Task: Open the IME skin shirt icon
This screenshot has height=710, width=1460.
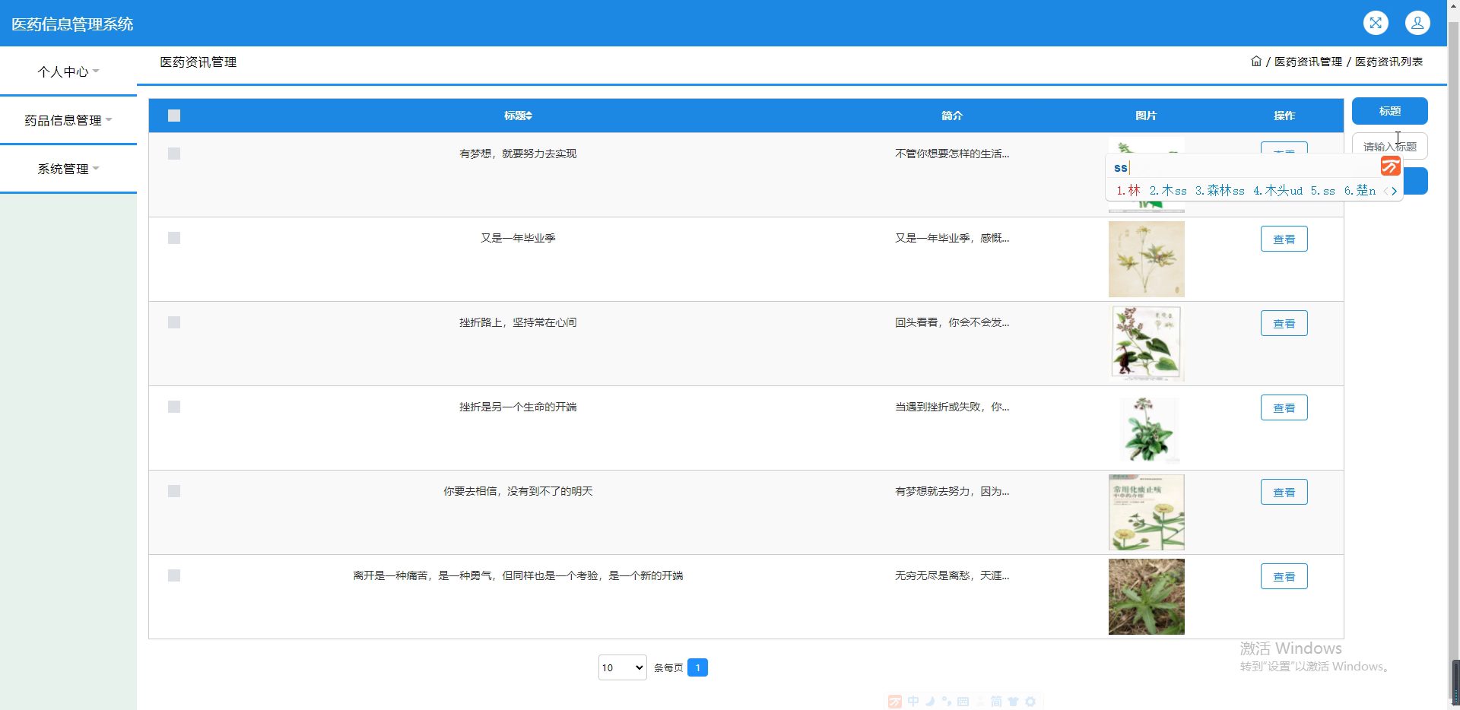Action: tap(1013, 702)
